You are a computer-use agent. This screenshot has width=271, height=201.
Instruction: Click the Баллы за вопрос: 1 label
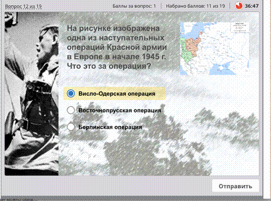pos(134,6)
